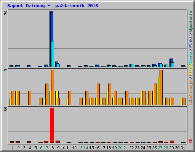
Task: Click day label 22 on the axis
Action: click(x=131, y=148)
